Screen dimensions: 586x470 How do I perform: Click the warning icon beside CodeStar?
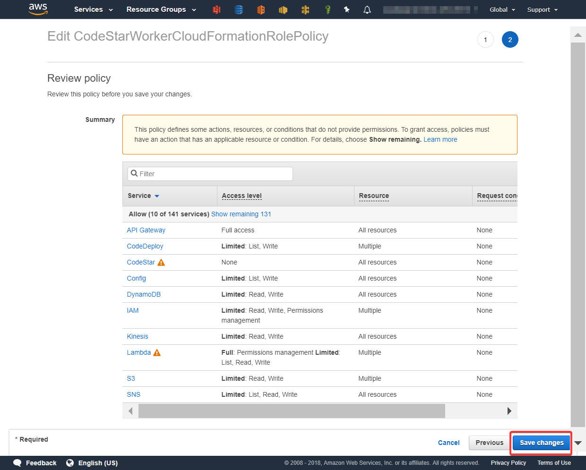(x=161, y=262)
